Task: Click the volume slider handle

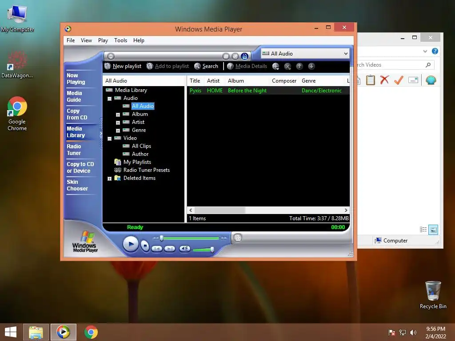Action: coord(212,250)
